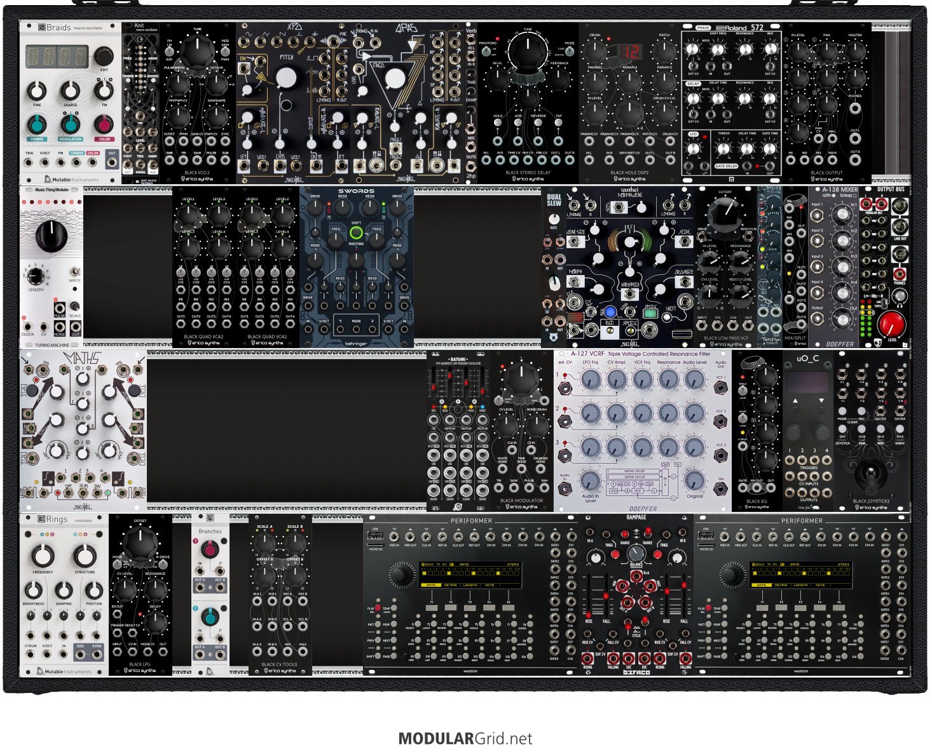The height and width of the screenshot is (752, 932).
Task: Click the Black VCO 2 SINE output jack
Action: tap(170, 161)
